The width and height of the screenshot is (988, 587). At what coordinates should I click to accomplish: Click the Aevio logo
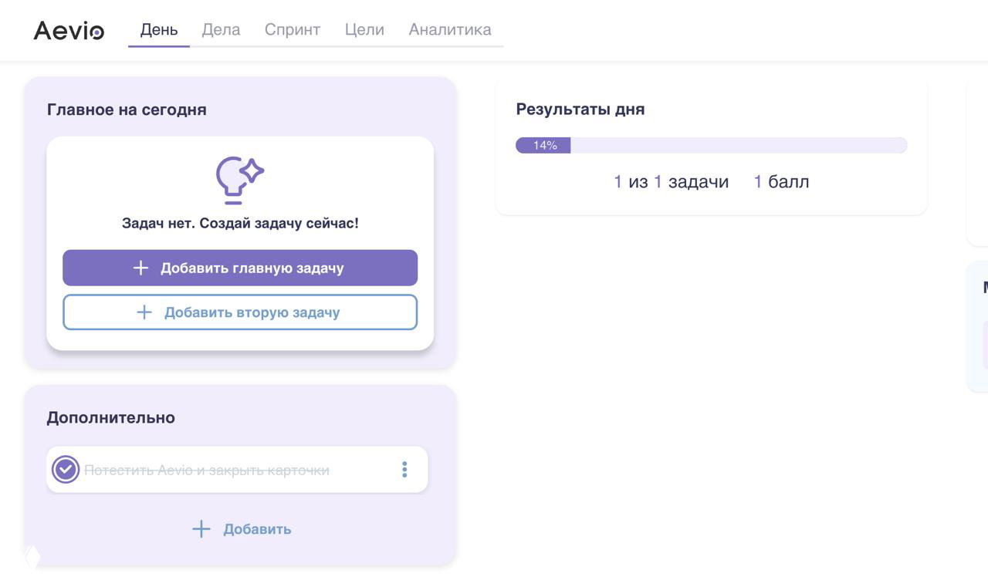tap(68, 31)
